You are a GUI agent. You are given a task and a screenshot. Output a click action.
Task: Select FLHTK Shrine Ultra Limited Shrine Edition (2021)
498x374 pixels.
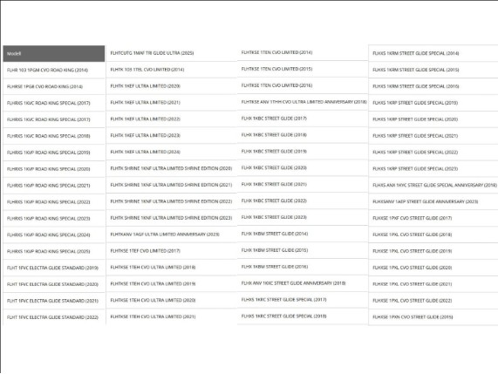[x=171, y=186]
